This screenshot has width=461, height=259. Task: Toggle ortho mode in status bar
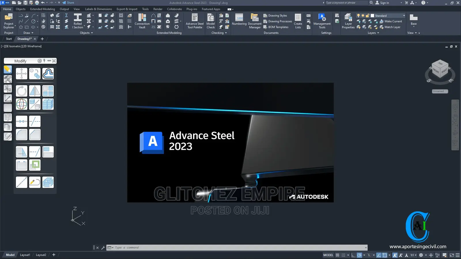[x=354, y=255]
